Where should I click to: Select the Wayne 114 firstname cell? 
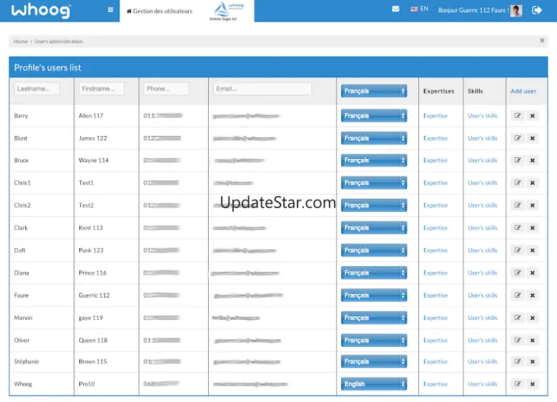point(94,160)
